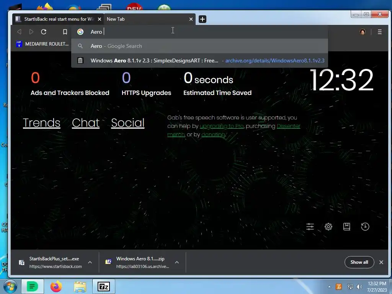Open the green notes app in taskbar

pos(33,286)
